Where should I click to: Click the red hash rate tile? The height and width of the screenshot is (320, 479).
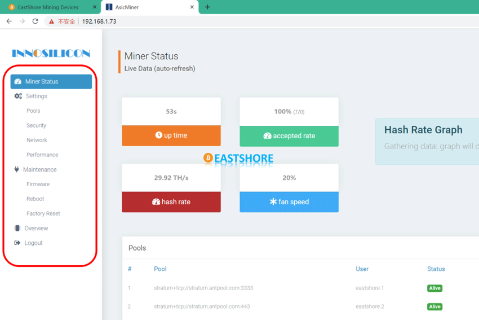pos(171,201)
